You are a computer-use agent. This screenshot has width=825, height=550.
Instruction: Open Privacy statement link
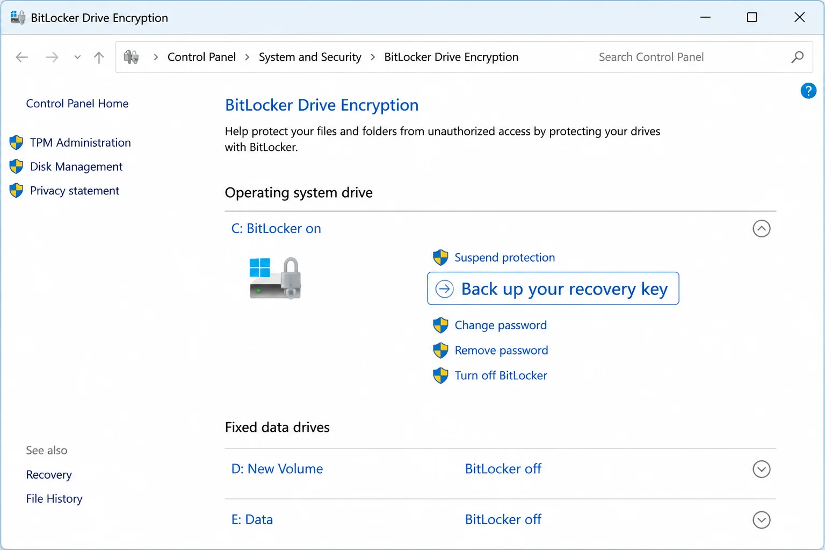coord(75,191)
